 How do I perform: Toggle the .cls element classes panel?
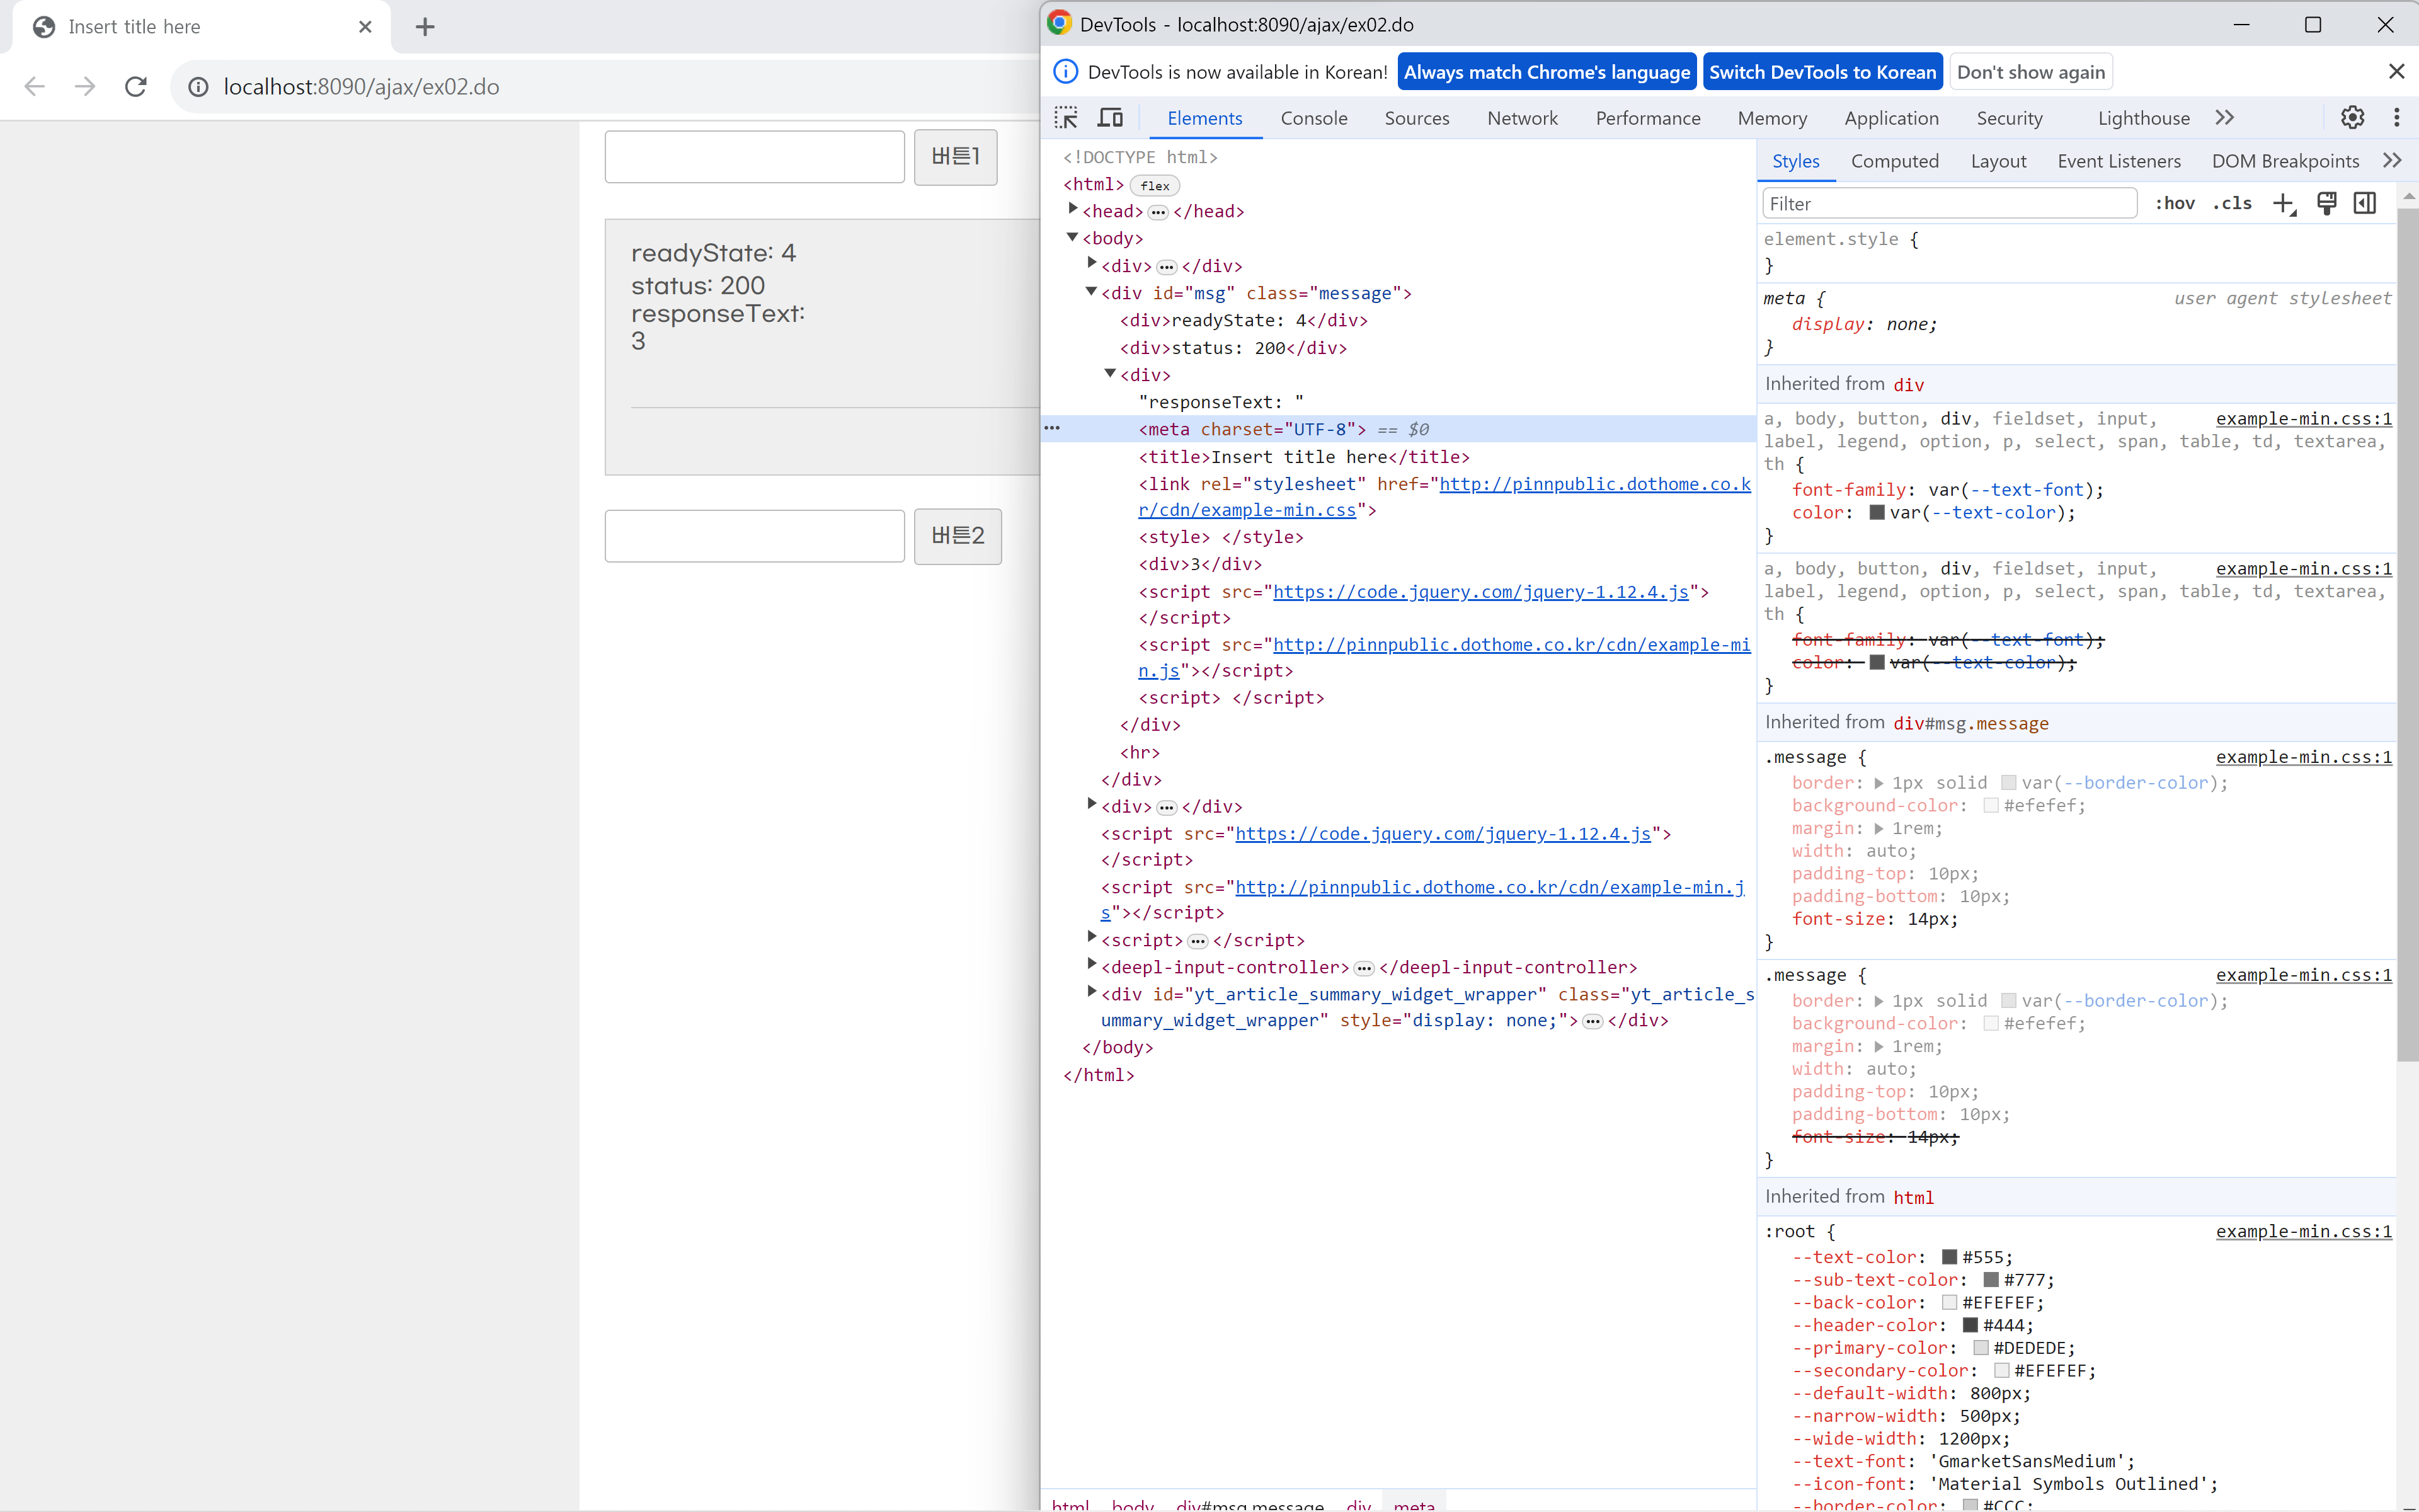pyautogui.click(x=2232, y=204)
